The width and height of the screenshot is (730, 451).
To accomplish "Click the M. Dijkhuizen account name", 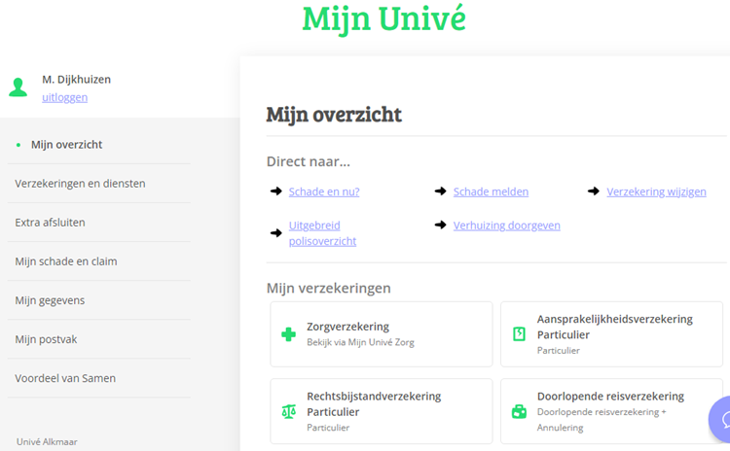I will coord(76,80).
